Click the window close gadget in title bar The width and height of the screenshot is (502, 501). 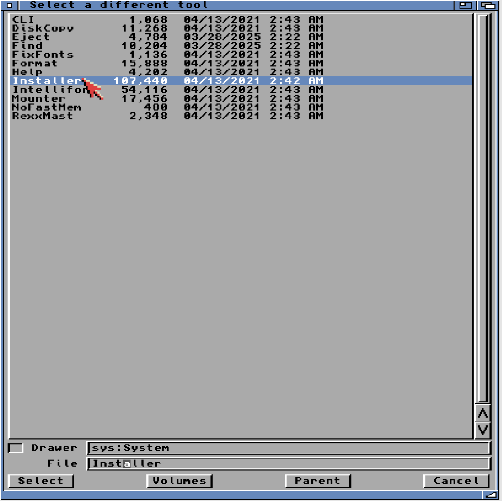coord(9,5)
